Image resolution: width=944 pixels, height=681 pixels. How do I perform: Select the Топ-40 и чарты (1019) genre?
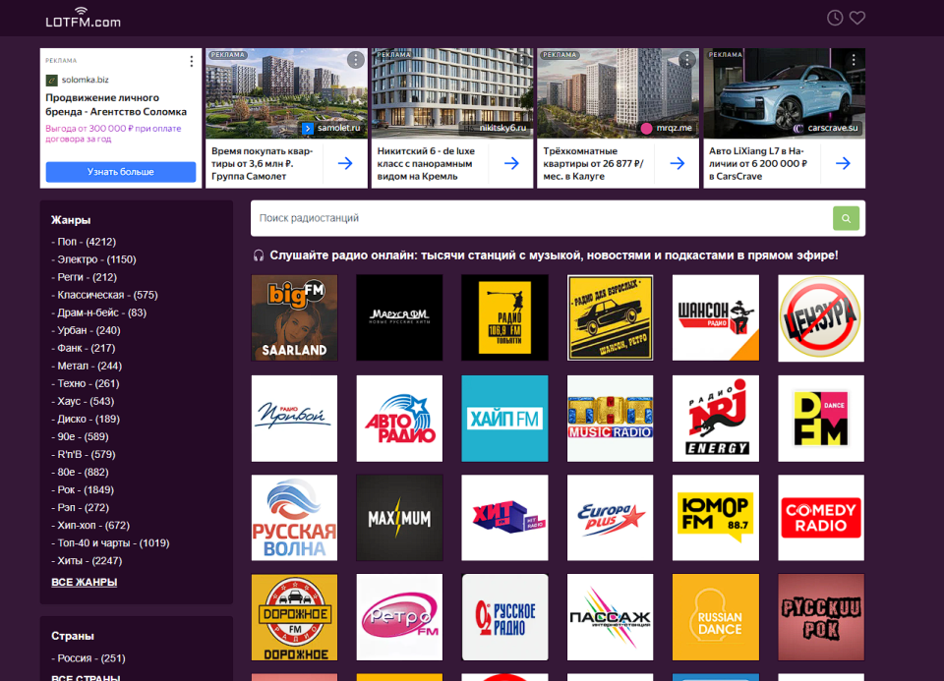111,542
